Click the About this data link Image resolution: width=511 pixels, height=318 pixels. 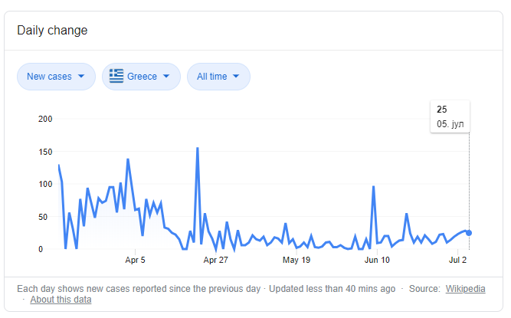61,300
